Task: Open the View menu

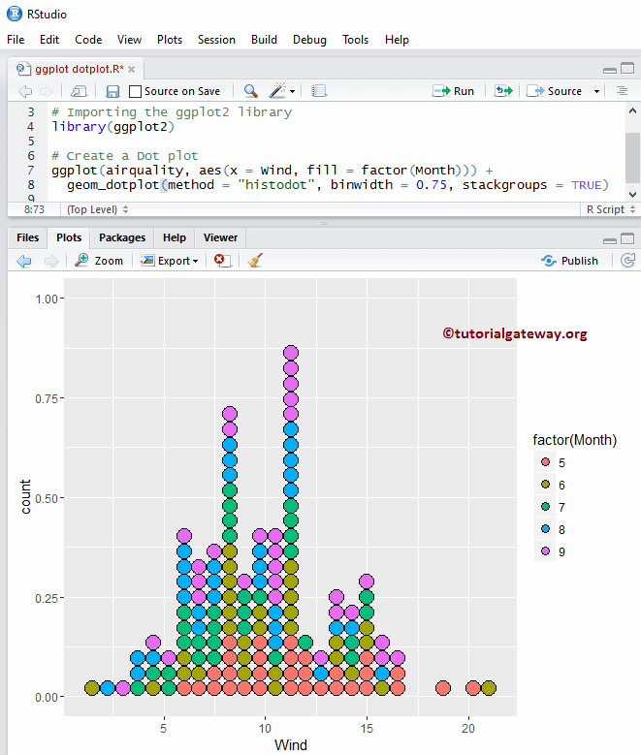Action: tap(129, 40)
